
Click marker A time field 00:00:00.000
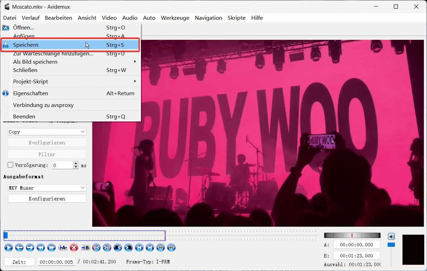click(x=357, y=245)
